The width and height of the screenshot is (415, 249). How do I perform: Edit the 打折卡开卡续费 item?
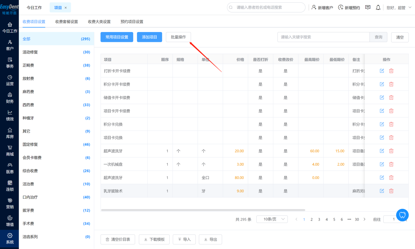coord(382,71)
